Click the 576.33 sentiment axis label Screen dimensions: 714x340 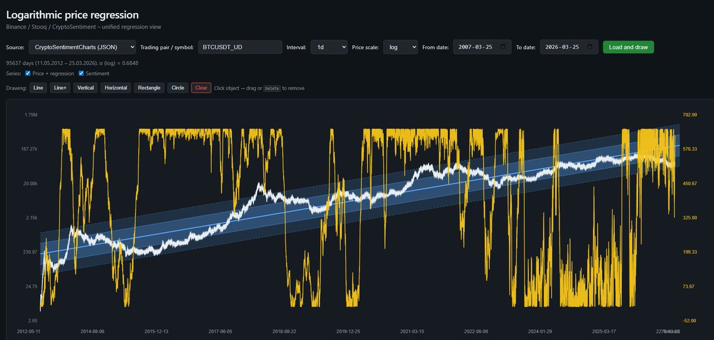click(689, 149)
